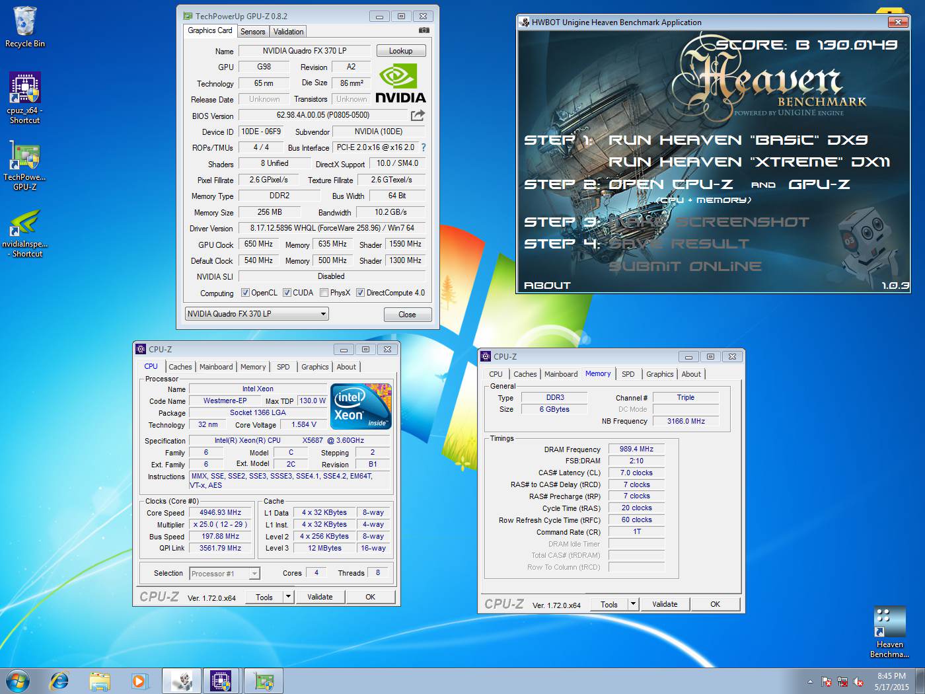Screen dimensions: 925x694
Task: Open the TechPowerUp GPU-Z desktop shortcut
Action: [24, 165]
